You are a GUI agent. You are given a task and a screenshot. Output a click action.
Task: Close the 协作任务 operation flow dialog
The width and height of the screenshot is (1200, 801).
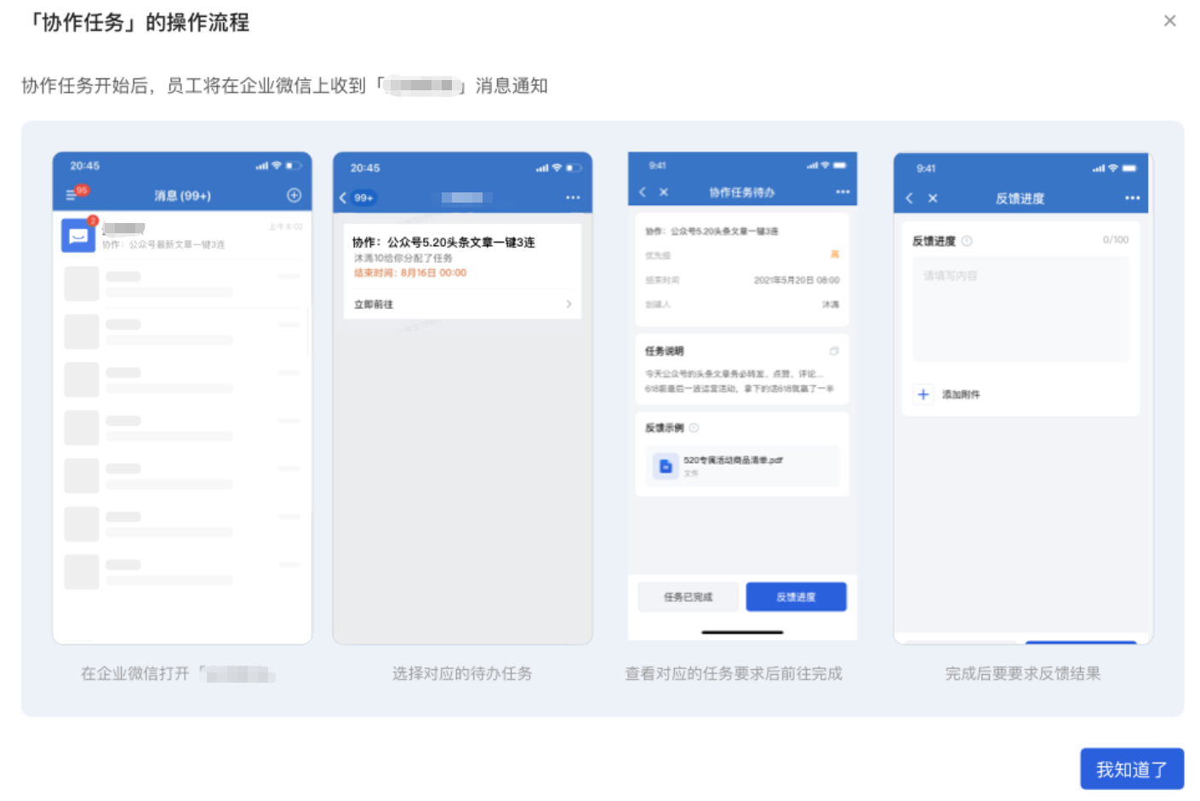coord(1169,20)
